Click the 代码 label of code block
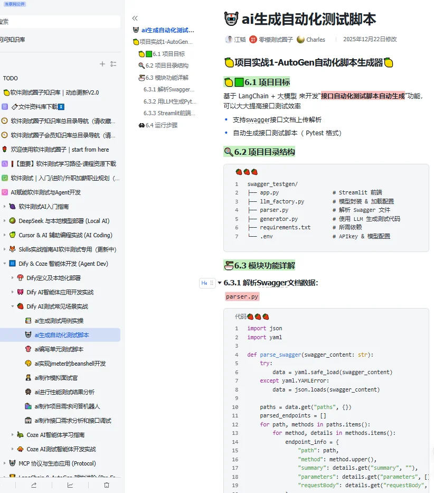The height and width of the screenshot is (493, 434). (x=241, y=317)
